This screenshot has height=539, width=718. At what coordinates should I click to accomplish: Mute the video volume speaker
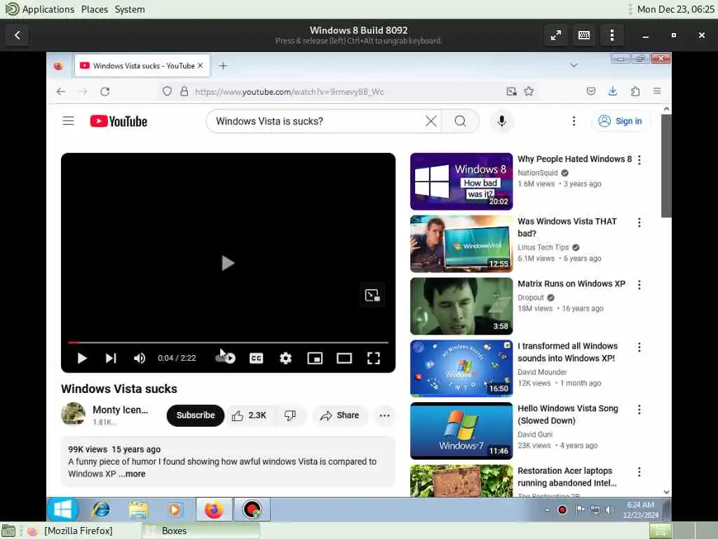pos(140,358)
